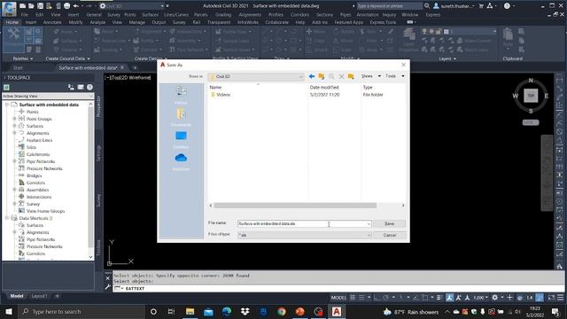
Task: Open the Dropbox taskbar icon
Action: [245, 311]
